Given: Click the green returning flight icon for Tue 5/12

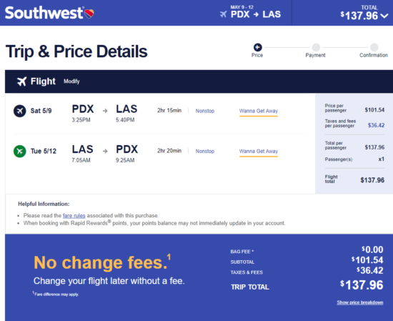Looking at the screenshot, I should coord(20,152).
